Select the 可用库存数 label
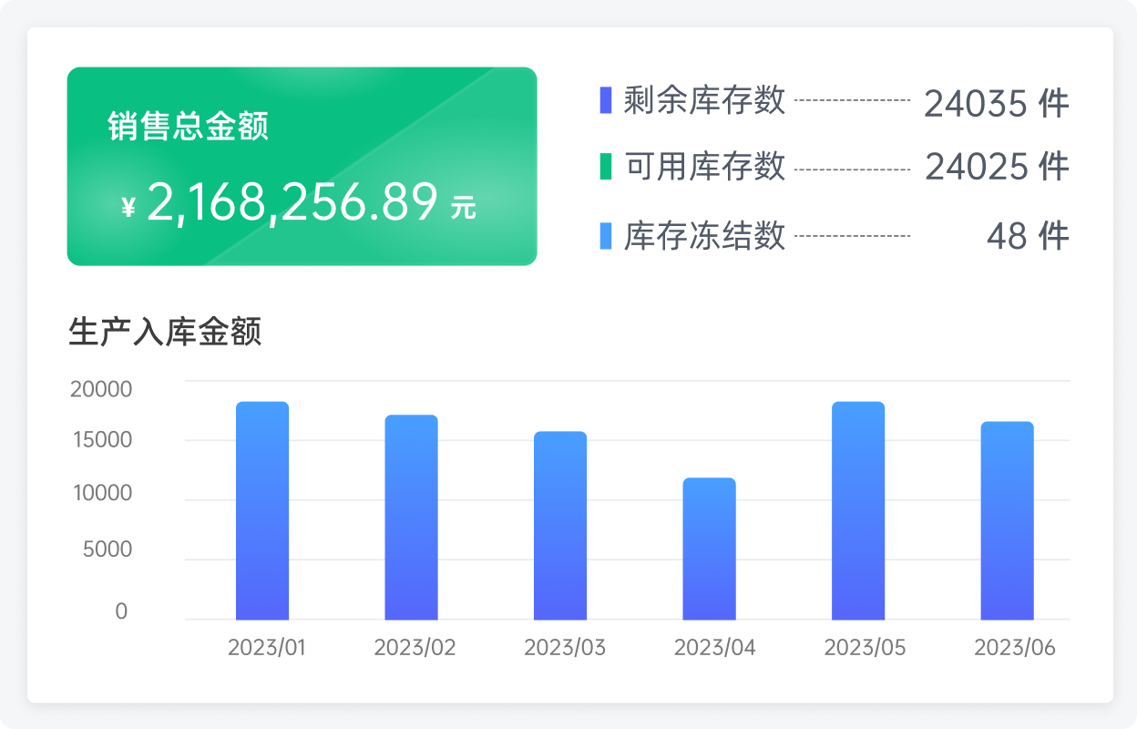Image resolution: width=1137 pixels, height=729 pixels. [704, 167]
